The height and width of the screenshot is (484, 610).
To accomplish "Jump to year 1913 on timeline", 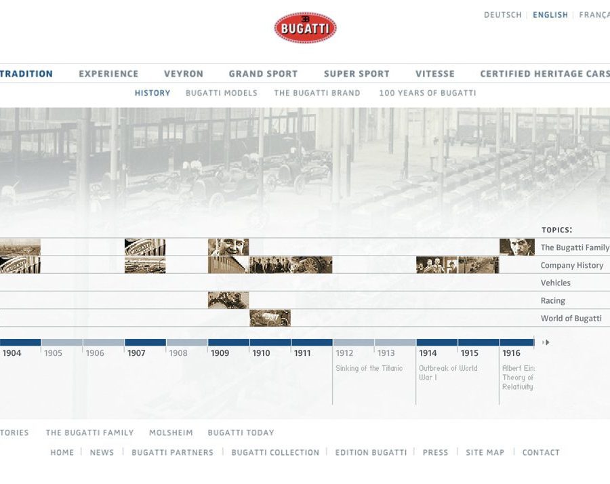I will 386,353.
